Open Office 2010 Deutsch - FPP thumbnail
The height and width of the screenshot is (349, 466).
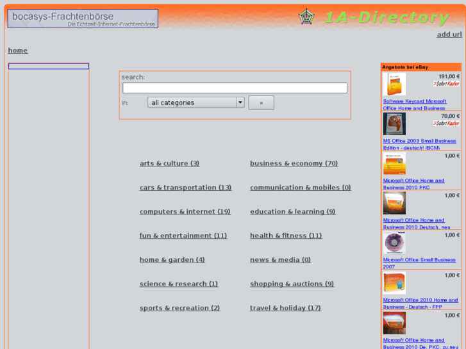(394, 283)
